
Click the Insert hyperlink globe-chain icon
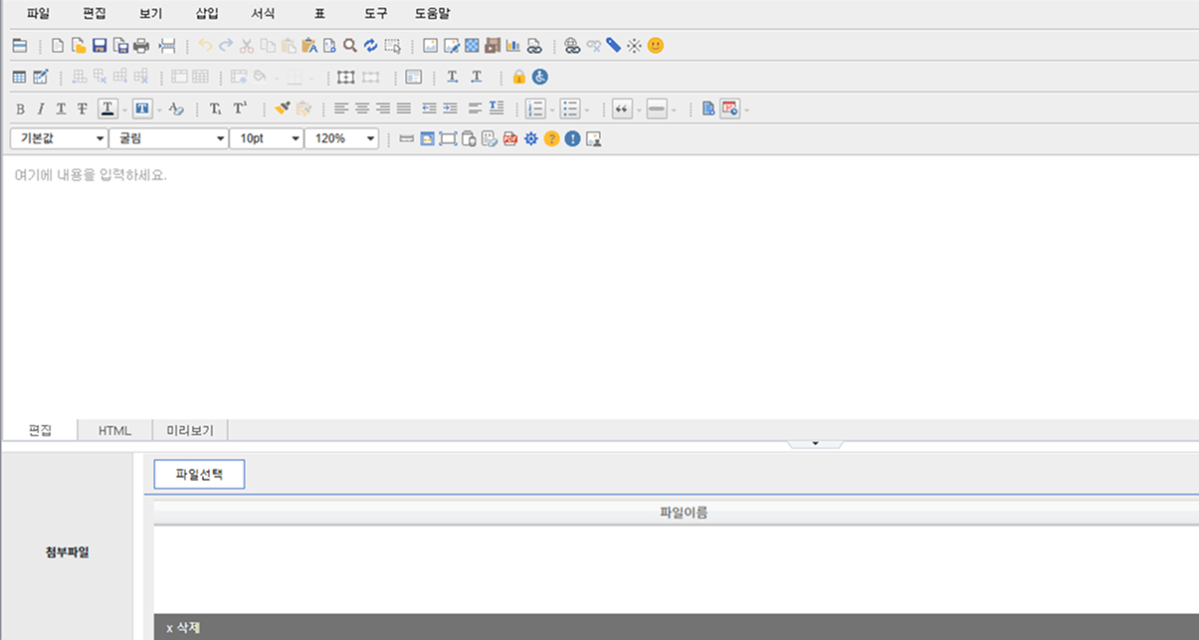(x=571, y=46)
